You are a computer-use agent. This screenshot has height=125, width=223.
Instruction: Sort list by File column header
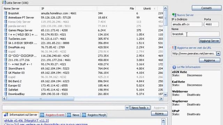[116, 9]
